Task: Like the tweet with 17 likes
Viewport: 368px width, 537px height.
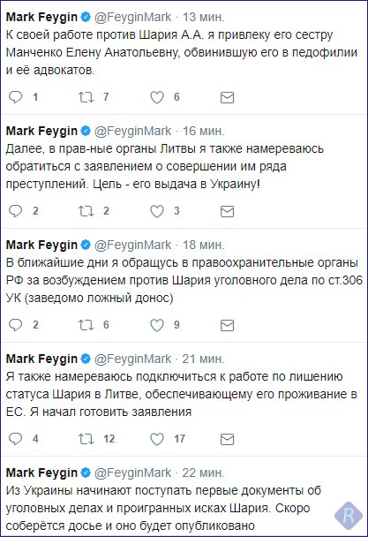Action: tap(157, 439)
